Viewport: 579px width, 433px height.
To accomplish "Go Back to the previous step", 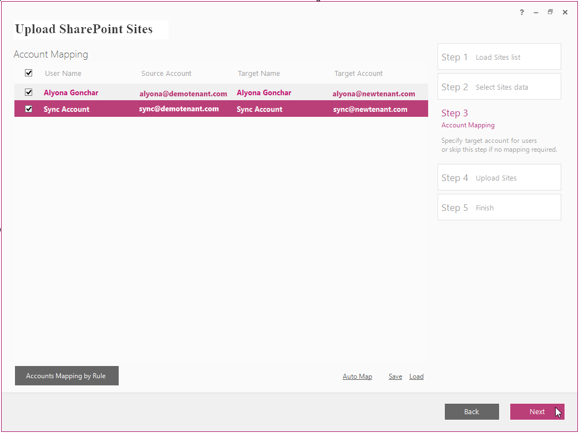I will tap(471, 411).
